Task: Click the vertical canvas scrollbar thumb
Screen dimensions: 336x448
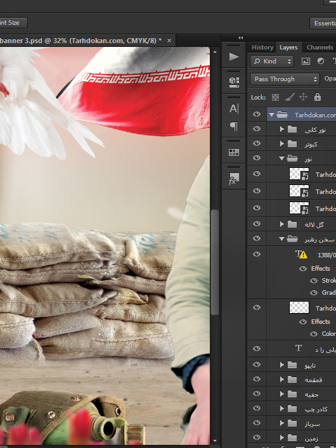Action: (215, 262)
